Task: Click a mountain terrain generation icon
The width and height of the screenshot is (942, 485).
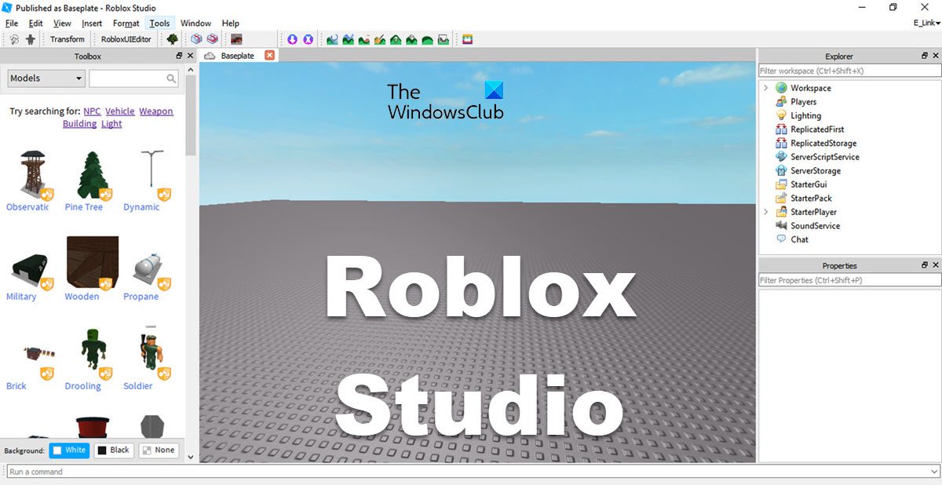Action: point(348,39)
